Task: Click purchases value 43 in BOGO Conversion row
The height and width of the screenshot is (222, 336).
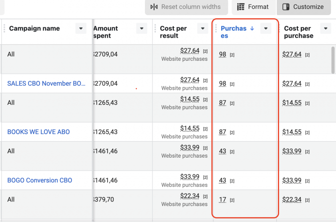Action: (x=223, y=180)
